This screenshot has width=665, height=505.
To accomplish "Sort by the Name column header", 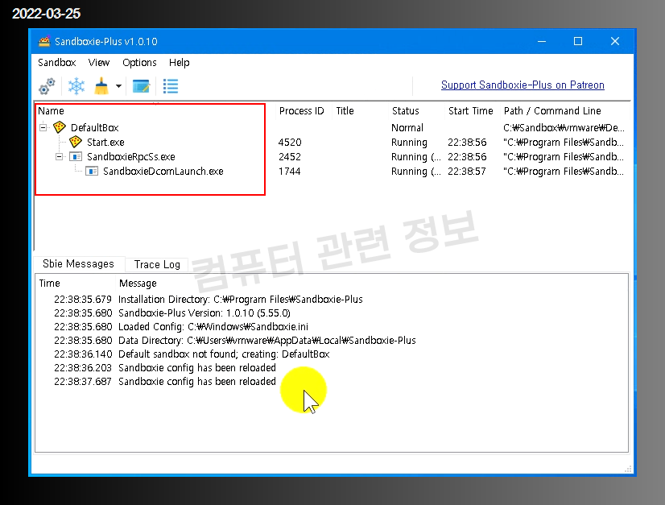I will (x=51, y=111).
